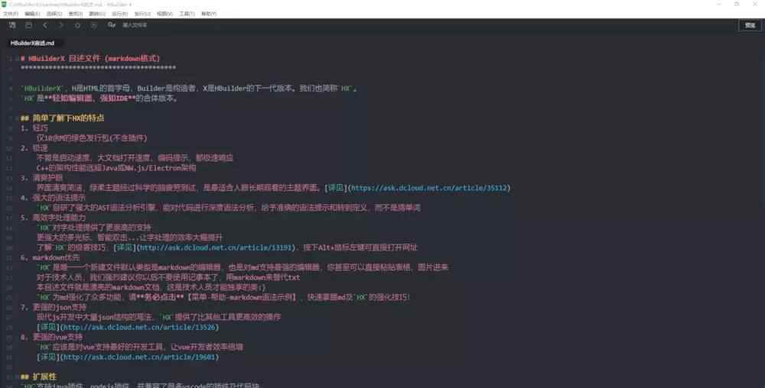Click the 预览 preview button

click(750, 25)
